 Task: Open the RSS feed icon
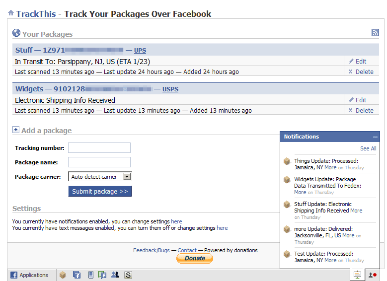tap(375, 33)
